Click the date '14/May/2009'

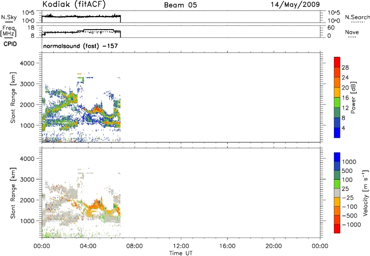pyautogui.click(x=295, y=5)
